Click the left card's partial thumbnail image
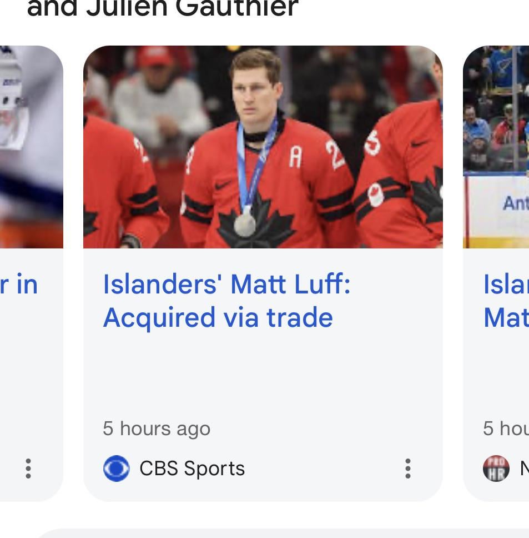 pyautogui.click(x=31, y=147)
